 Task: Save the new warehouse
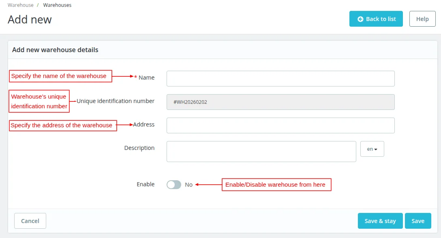pos(418,221)
